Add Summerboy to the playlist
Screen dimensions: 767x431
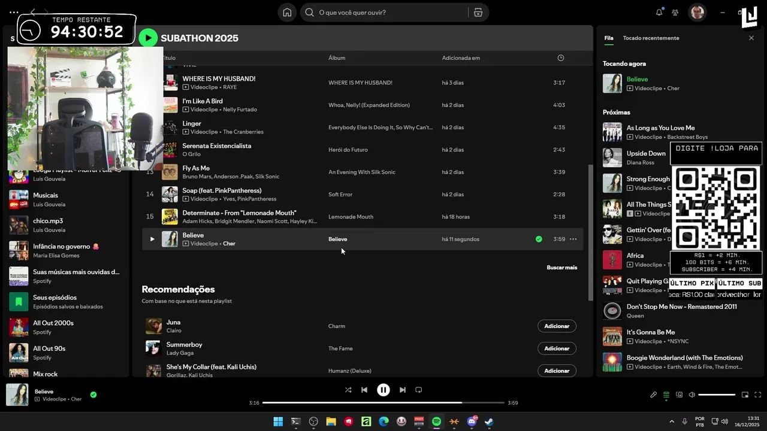(557, 348)
